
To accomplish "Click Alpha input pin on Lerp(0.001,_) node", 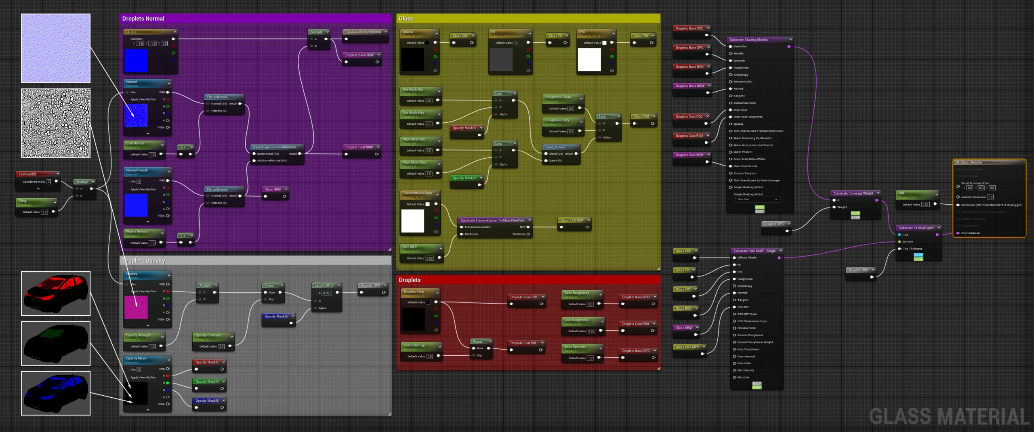I will 315,308.
